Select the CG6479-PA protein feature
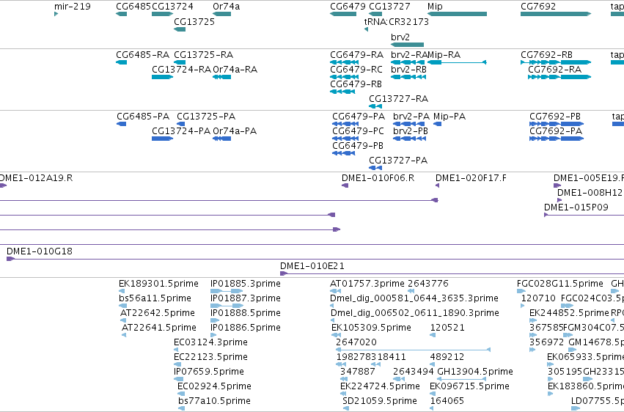The height and width of the screenshot is (412, 624). pyautogui.click(x=345, y=124)
